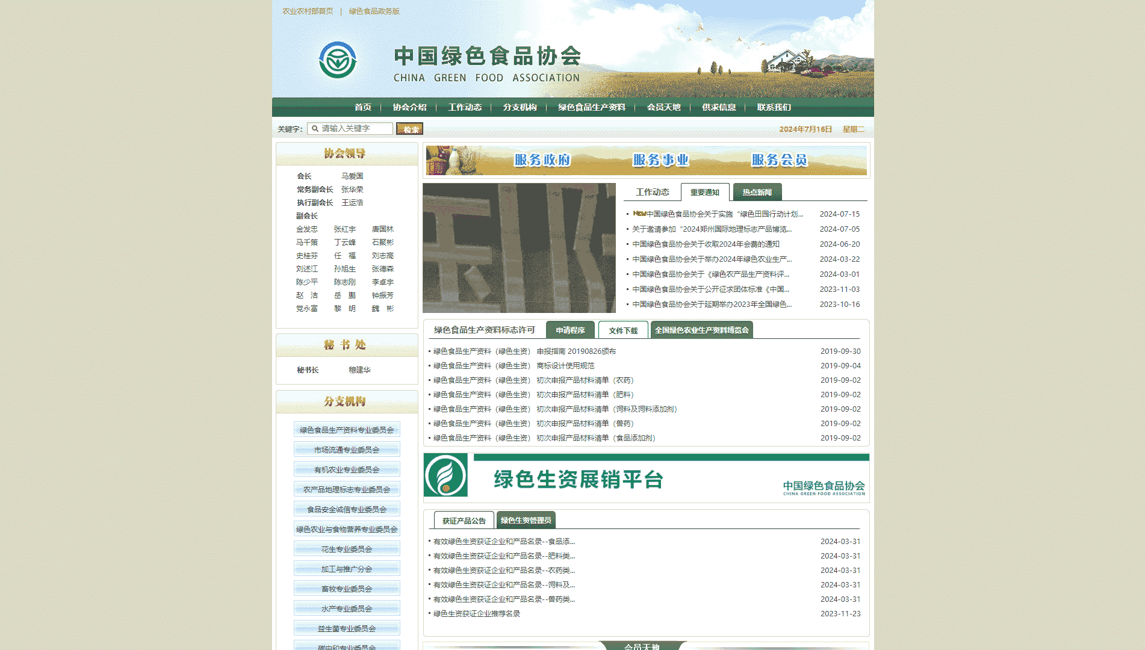Click the 畜牧专业委员会 button
1145x650 pixels.
pos(347,589)
